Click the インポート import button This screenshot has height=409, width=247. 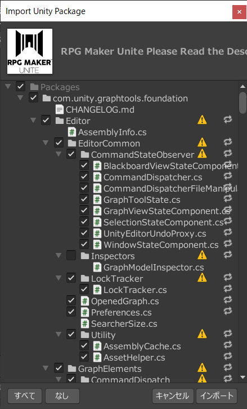[217, 396]
